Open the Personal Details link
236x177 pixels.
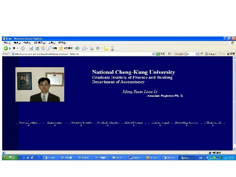tap(28, 123)
